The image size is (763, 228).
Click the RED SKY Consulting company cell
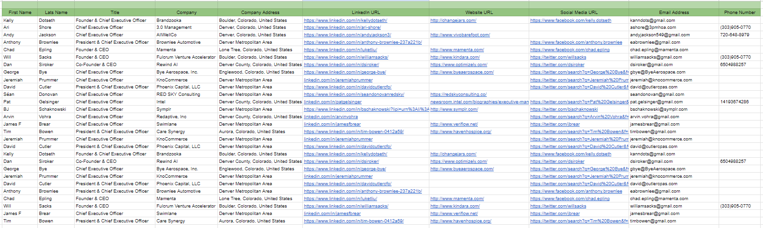186,94
